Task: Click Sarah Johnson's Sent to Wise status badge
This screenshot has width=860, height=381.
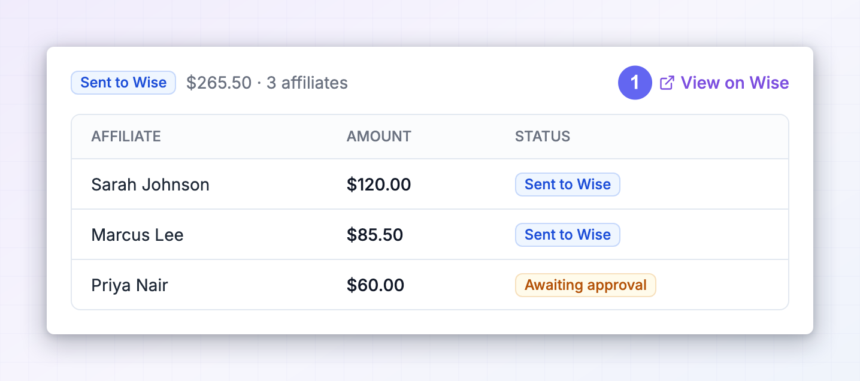Action: pyautogui.click(x=568, y=185)
